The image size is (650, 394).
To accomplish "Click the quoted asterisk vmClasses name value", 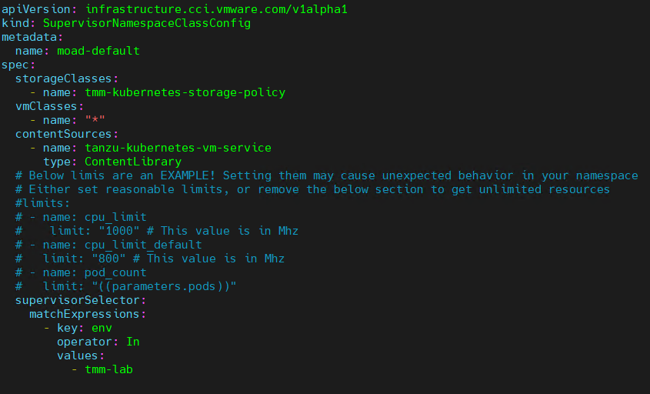I will [x=95, y=120].
